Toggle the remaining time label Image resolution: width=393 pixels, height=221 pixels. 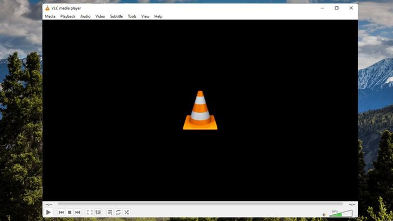352,205
